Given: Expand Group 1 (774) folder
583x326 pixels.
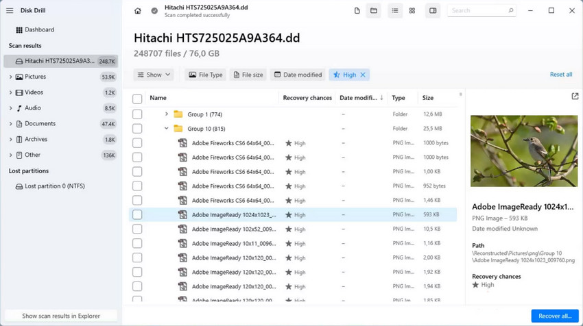Looking at the screenshot, I should pyautogui.click(x=167, y=114).
